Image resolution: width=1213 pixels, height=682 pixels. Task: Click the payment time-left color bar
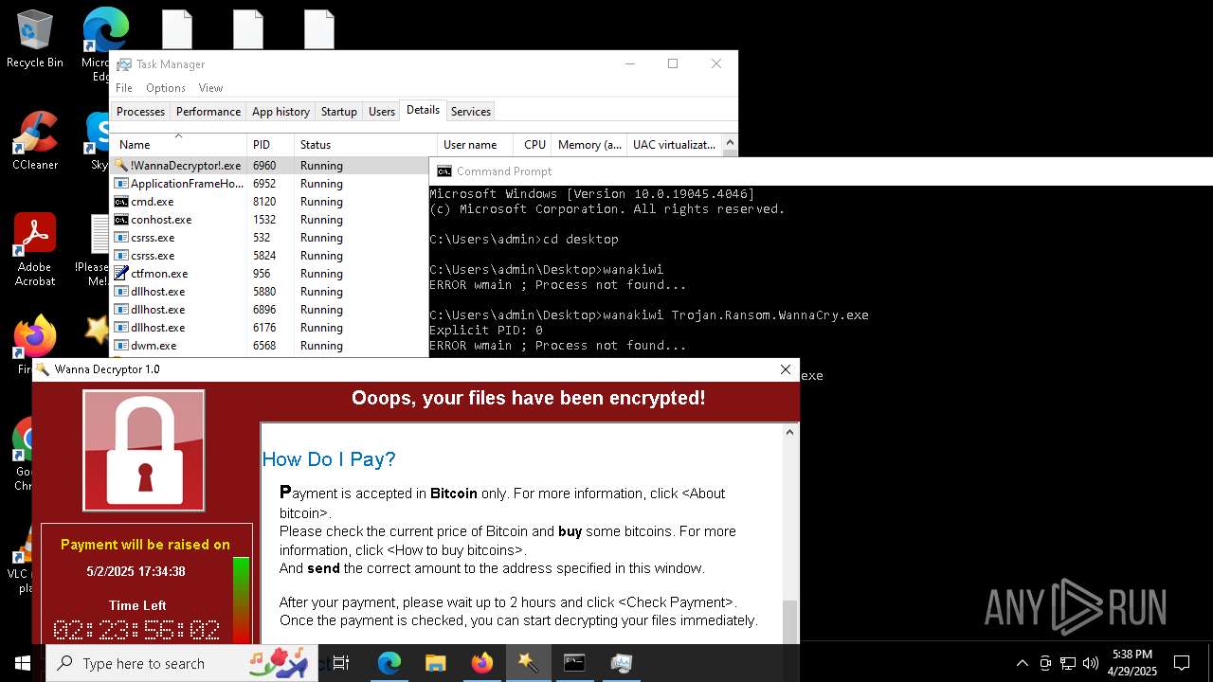point(242,601)
